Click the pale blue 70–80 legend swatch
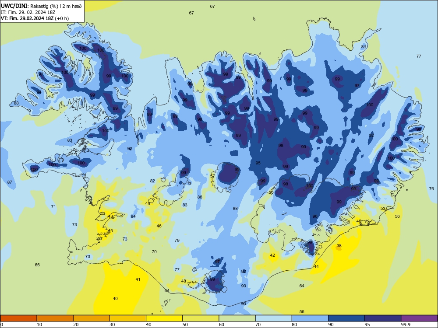Viewport: 438px width, 328px height. 273,318
